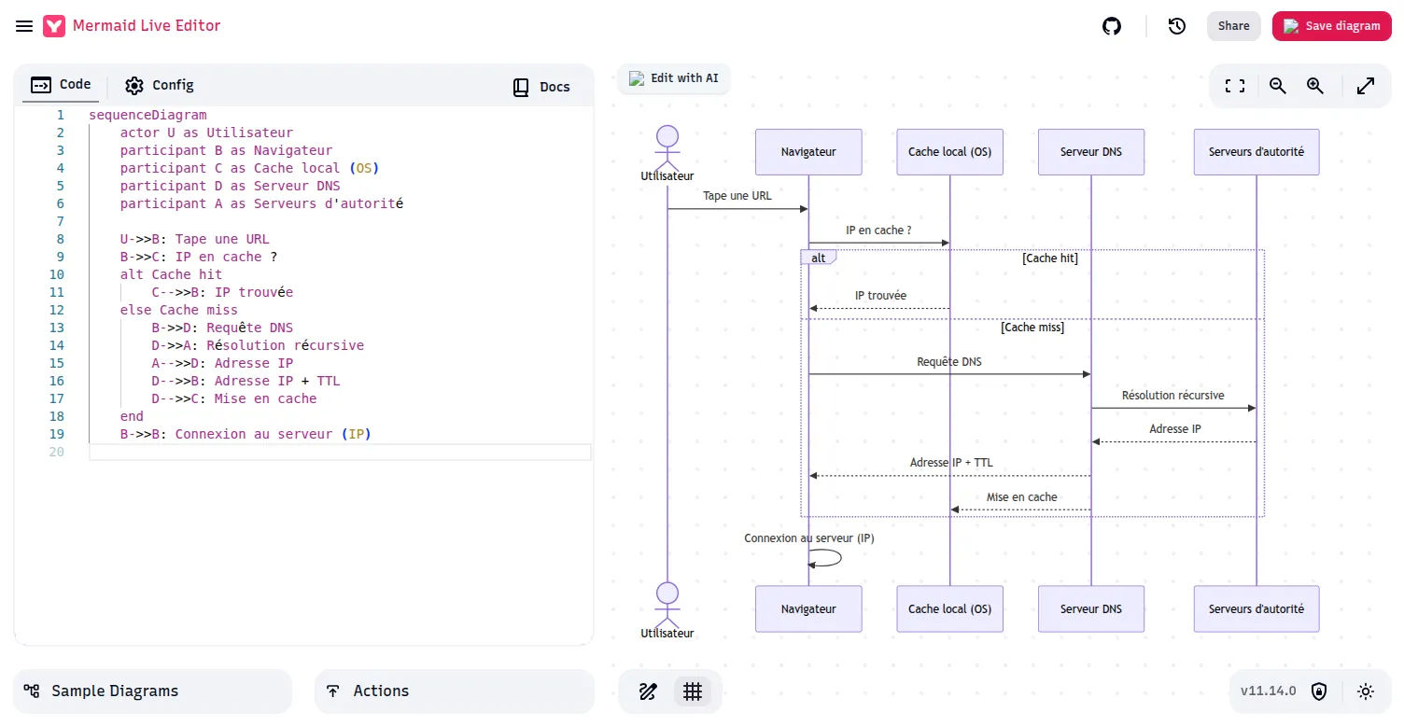
Task: Click bottom Serveur DNS participant box
Action: 1091,609
